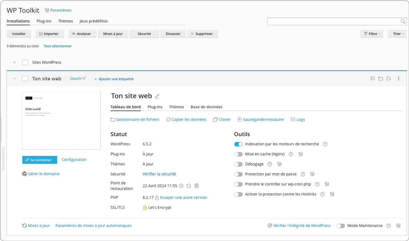This screenshot has height=241, width=409.
Task: Open the three-dot more menu
Action: (398, 79)
